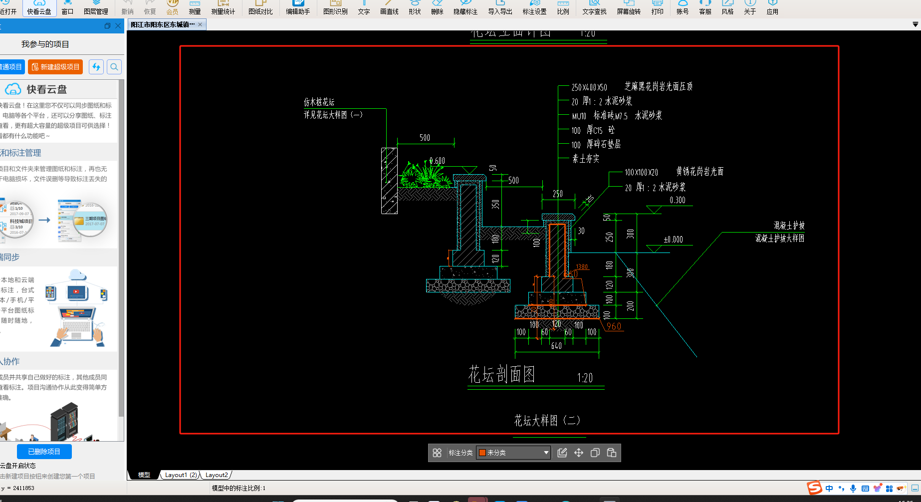
Task: Select the 删除 delete tool
Action: coord(437,7)
